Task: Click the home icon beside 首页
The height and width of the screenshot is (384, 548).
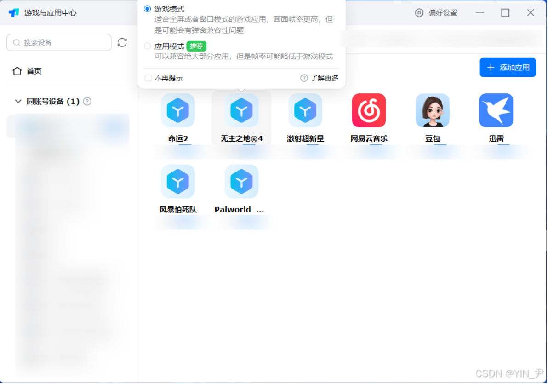Action: (17, 71)
